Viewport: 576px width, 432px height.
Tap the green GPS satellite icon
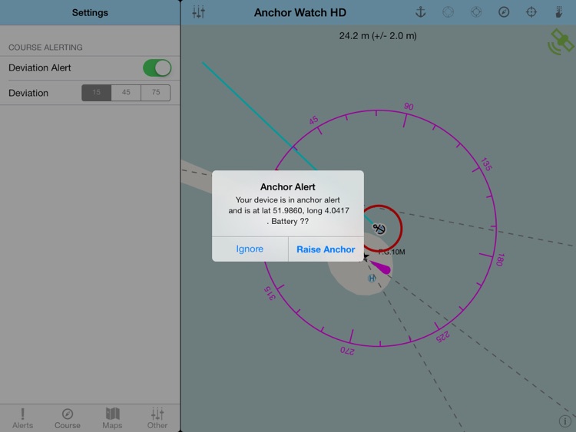coord(560,42)
